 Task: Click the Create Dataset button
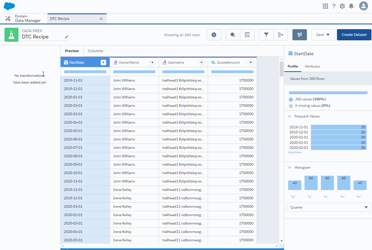tap(354, 35)
